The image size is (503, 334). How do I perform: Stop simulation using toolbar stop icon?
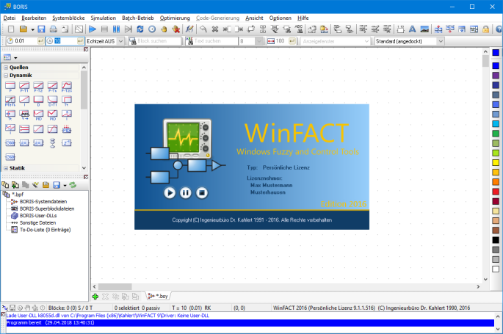[x=104, y=29]
